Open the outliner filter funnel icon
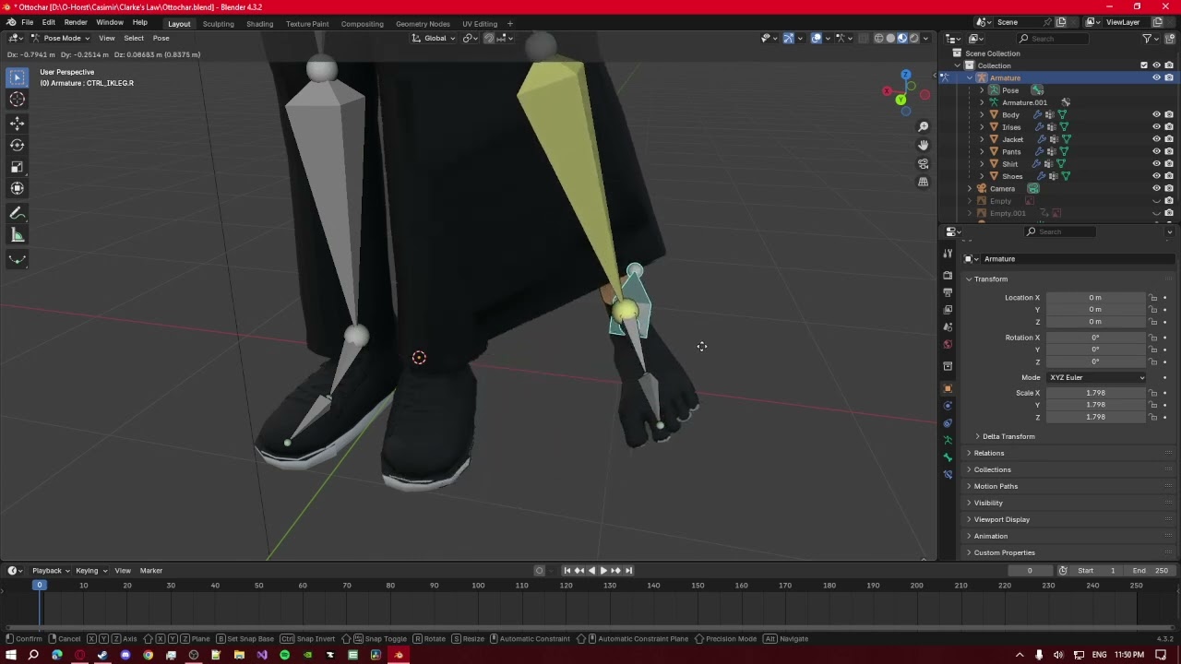 pos(1147,38)
